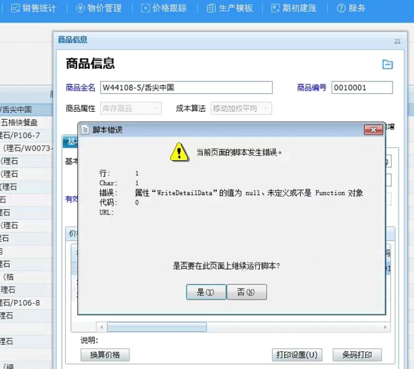Click the 服务 question mark icon
The height and width of the screenshot is (369, 414).
341,8
